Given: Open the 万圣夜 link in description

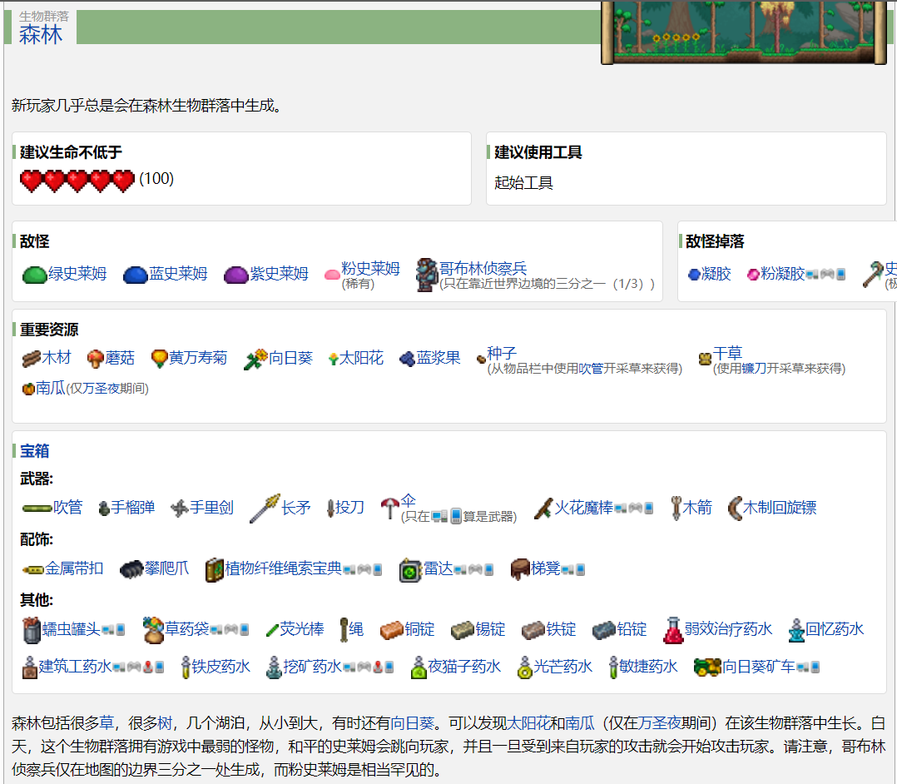Looking at the screenshot, I should tap(660, 723).
